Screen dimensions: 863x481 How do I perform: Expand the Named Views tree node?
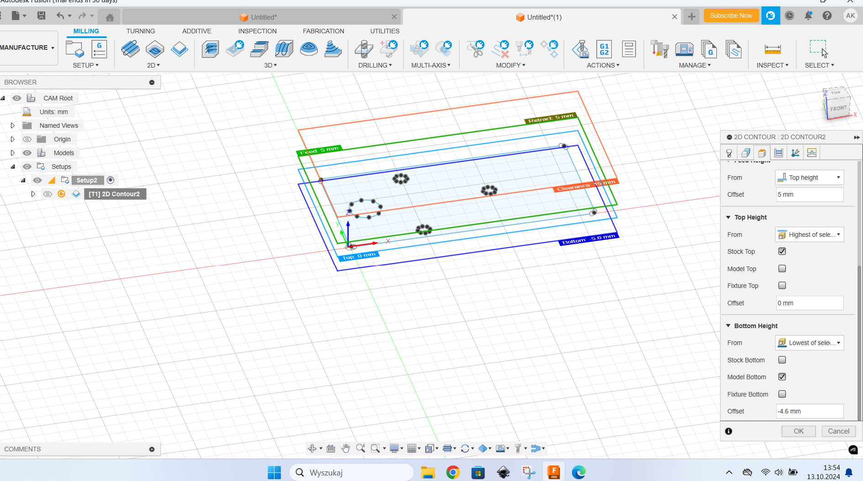[x=13, y=125]
